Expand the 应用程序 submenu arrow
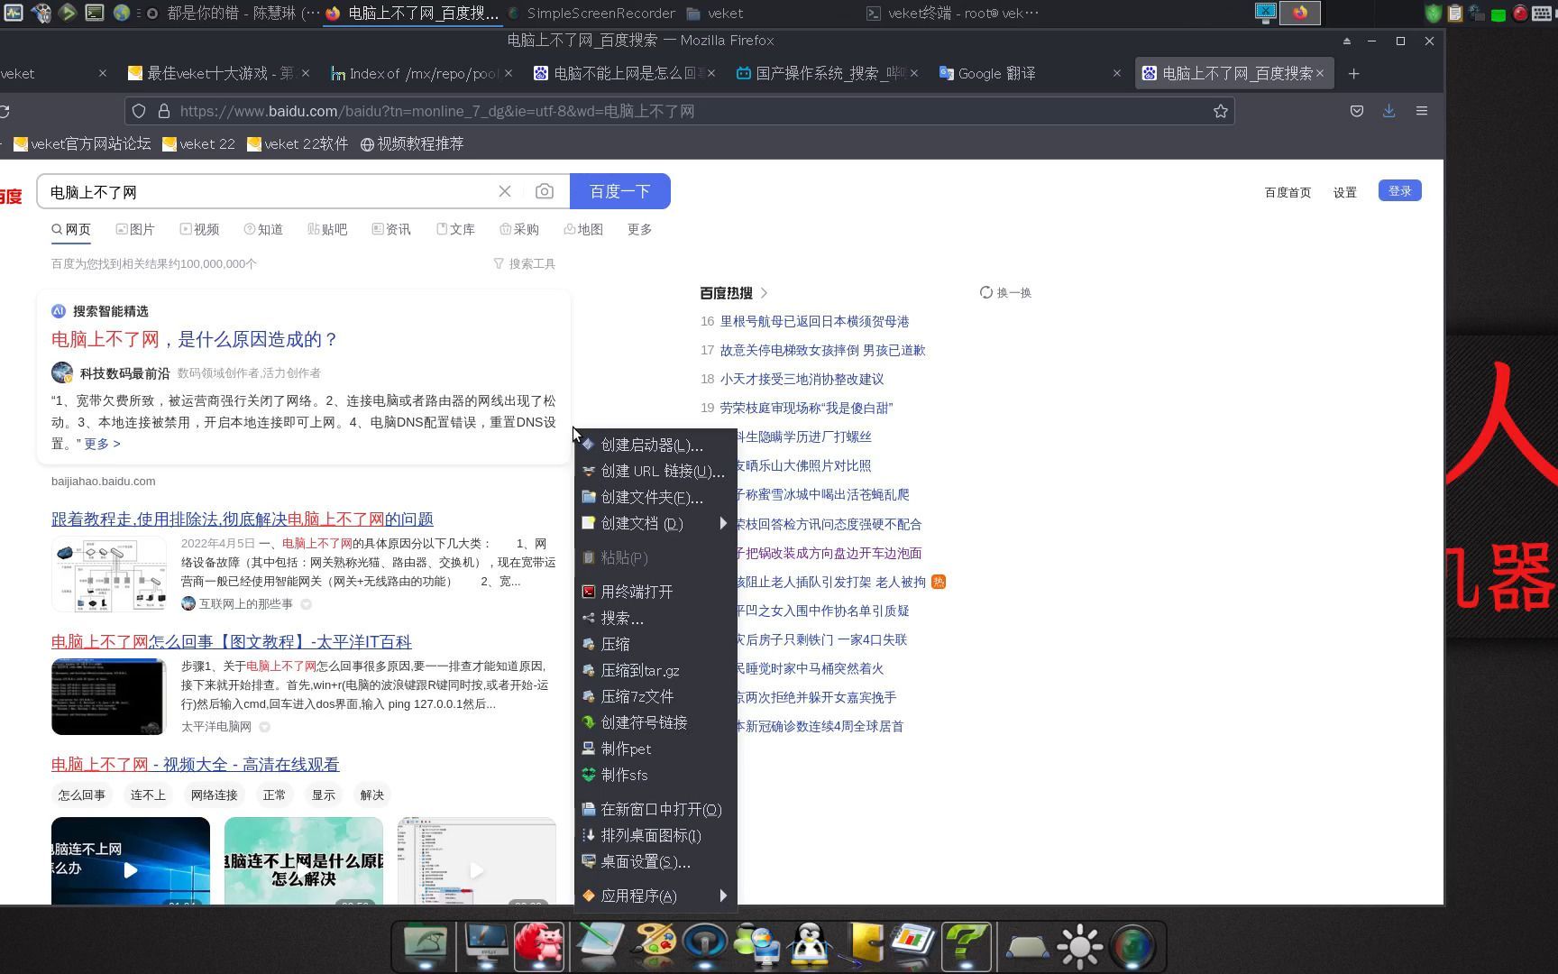Image resolution: width=1558 pixels, height=974 pixels. pyautogui.click(x=723, y=896)
